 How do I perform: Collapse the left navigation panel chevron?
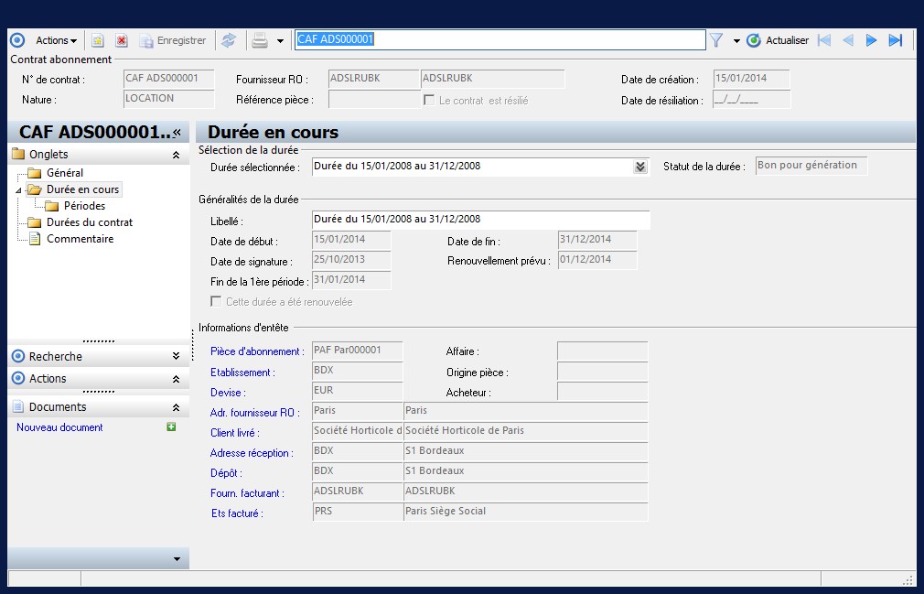(177, 132)
